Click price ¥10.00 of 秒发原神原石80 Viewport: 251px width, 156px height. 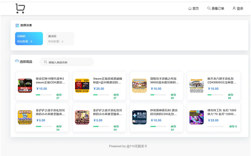156,120
